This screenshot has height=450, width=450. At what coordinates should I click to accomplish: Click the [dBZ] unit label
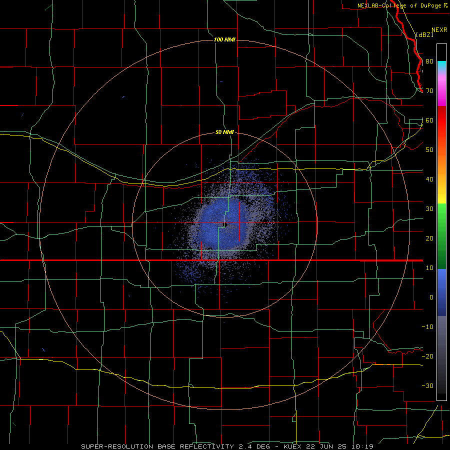[x=425, y=35]
